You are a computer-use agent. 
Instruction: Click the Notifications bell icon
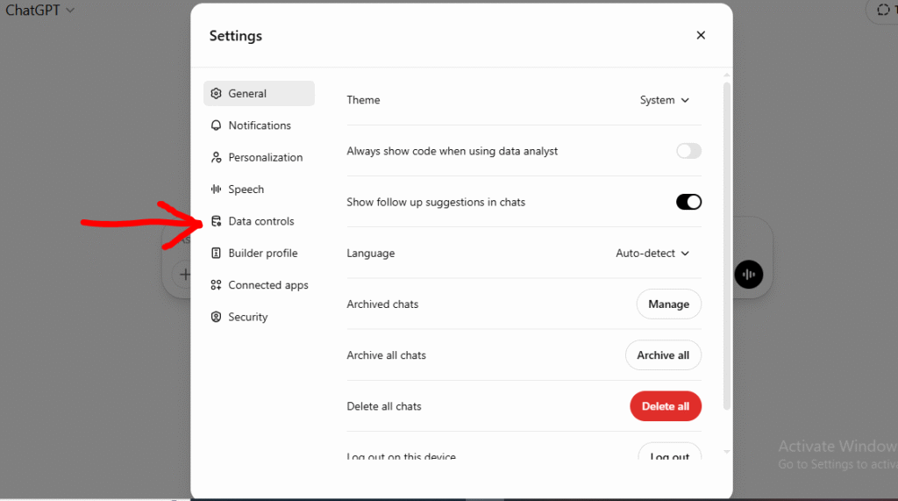coord(216,125)
